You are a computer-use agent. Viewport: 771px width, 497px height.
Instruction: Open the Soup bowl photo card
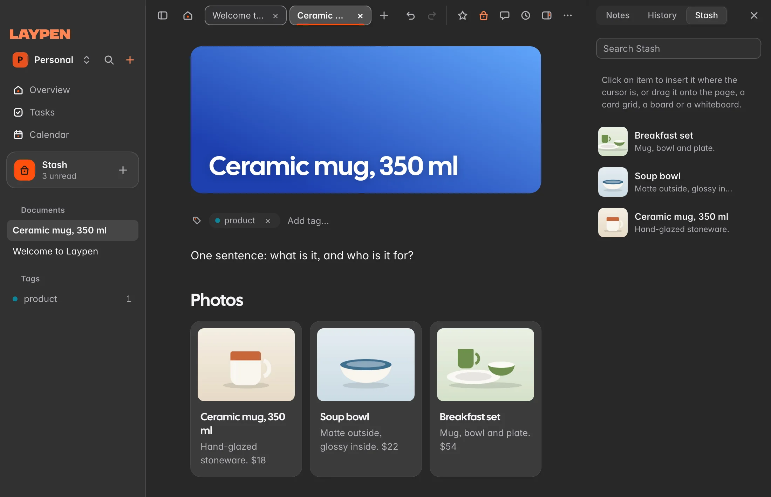point(366,399)
